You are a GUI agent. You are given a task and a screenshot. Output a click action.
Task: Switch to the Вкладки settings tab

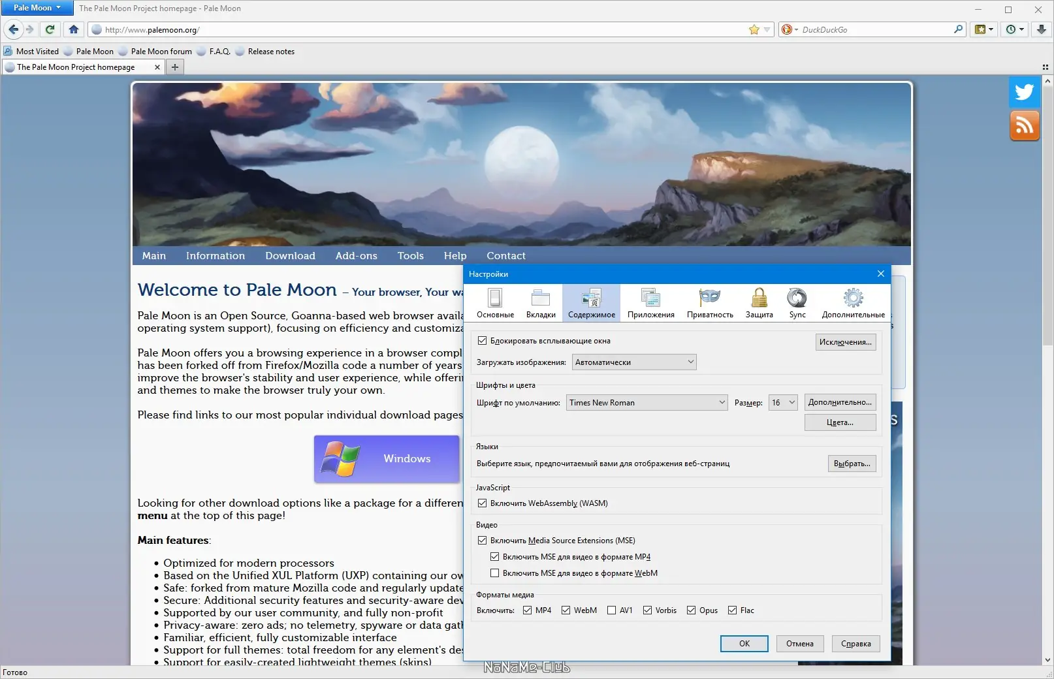point(541,304)
